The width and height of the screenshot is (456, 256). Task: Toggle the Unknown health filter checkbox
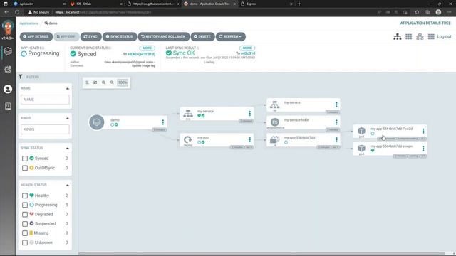point(25,242)
